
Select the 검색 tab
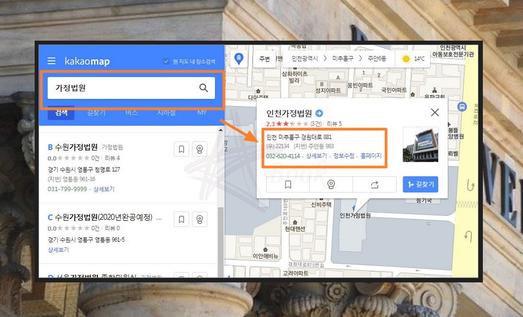pos(61,112)
